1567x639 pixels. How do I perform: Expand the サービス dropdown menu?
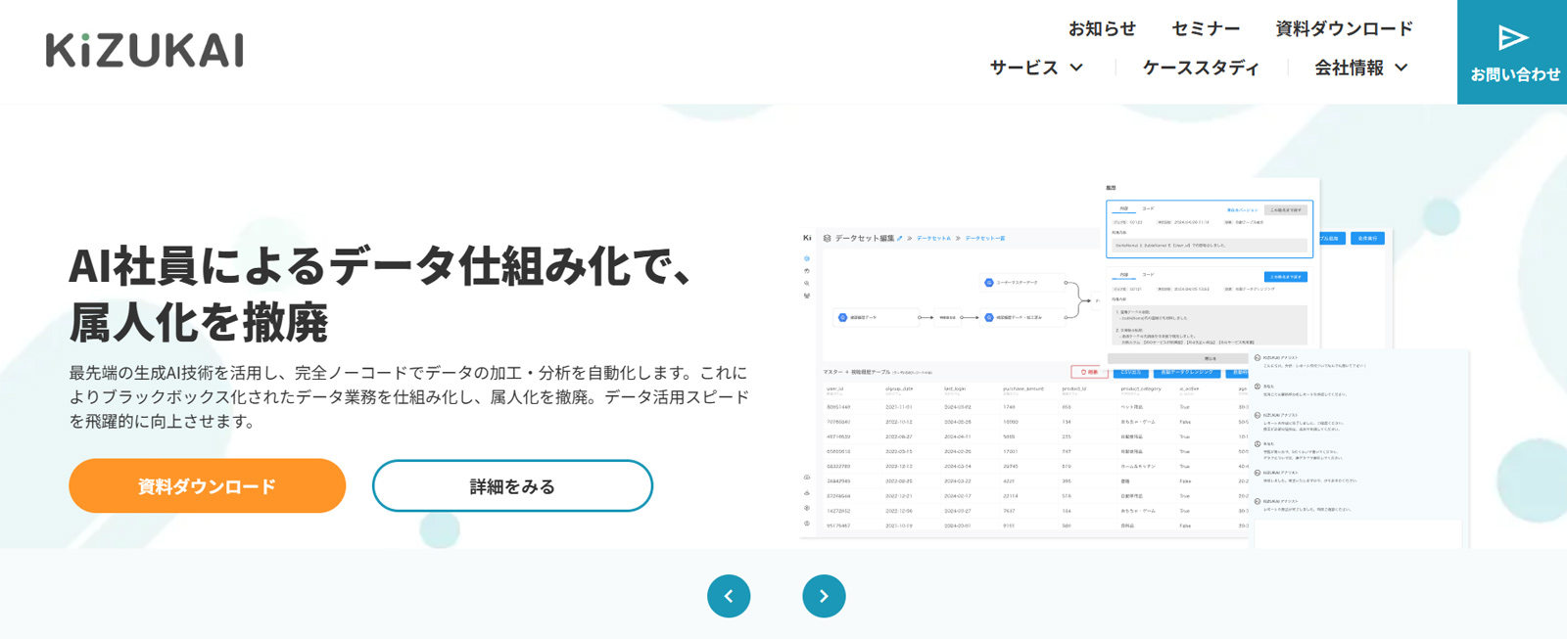click(1036, 68)
